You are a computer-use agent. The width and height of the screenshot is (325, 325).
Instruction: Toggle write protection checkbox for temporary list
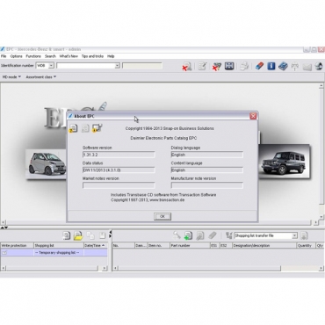4,252
